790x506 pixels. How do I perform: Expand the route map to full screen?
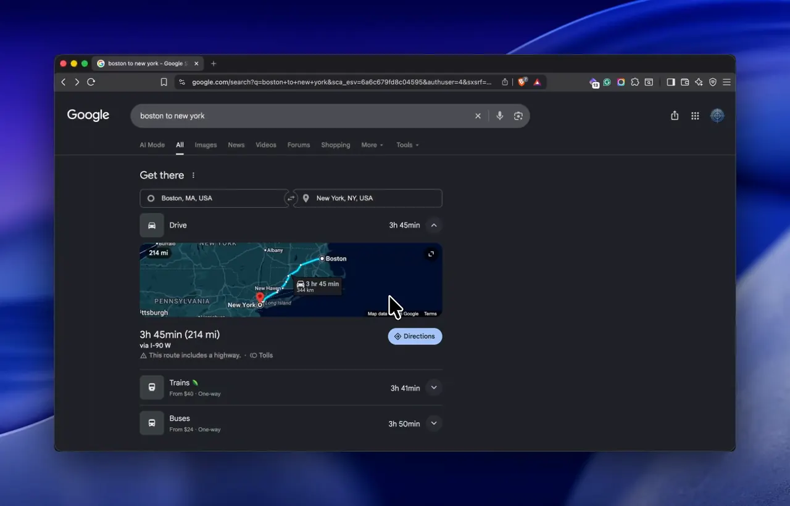(431, 254)
